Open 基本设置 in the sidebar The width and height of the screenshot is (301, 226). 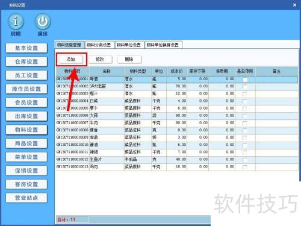tap(26, 48)
